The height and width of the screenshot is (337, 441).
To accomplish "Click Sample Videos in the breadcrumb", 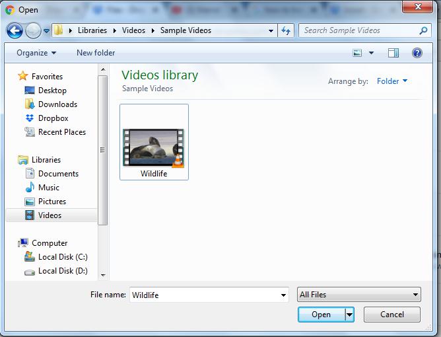I will pos(186,30).
